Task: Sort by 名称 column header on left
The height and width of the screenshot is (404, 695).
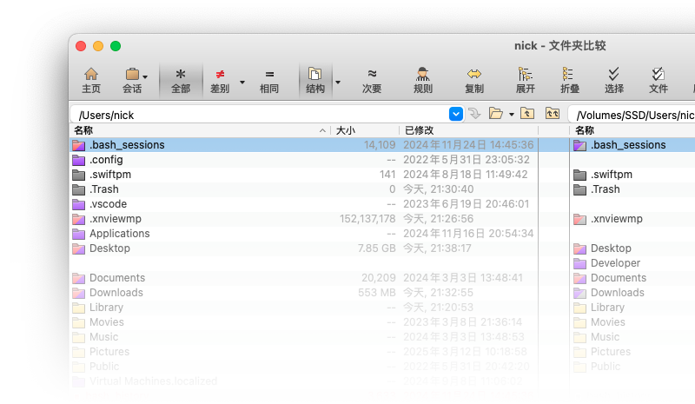Action: point(83,130)
